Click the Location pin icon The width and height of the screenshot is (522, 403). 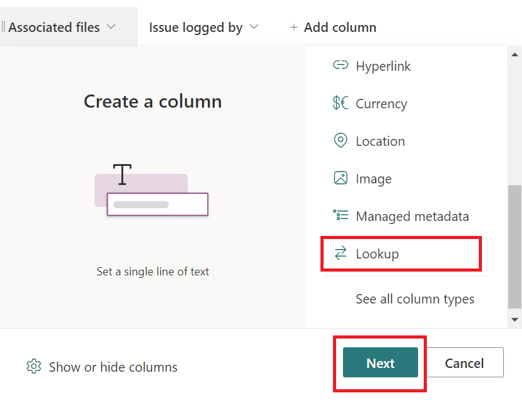pyautogui.click(x=340, y=141)
